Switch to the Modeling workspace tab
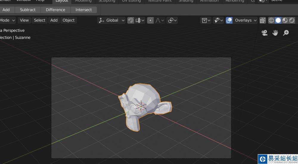The width and height of the screenshot is (298, 164). click(83, 1)
